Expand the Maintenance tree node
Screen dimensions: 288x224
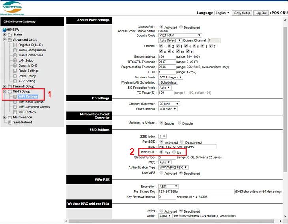tap(4, 118)
